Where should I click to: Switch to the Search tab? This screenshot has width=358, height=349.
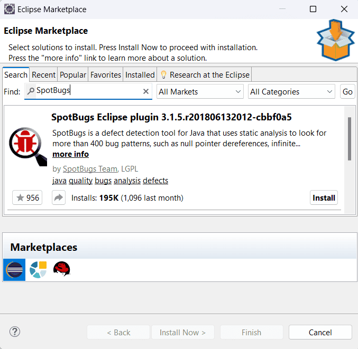click(16, 75)
